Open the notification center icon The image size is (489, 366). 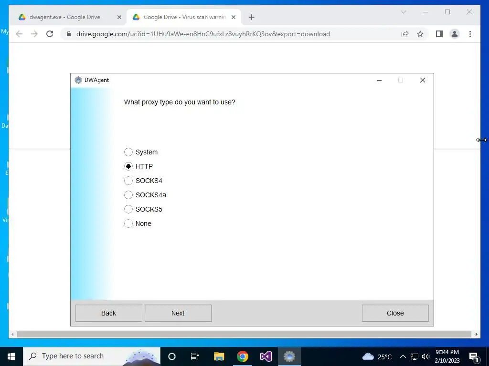[x=474, y=357]
